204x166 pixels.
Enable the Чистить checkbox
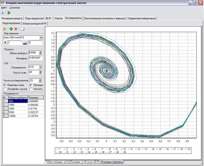31,89
